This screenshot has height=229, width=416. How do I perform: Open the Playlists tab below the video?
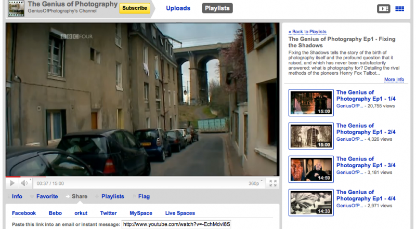[x=113, y=196]
